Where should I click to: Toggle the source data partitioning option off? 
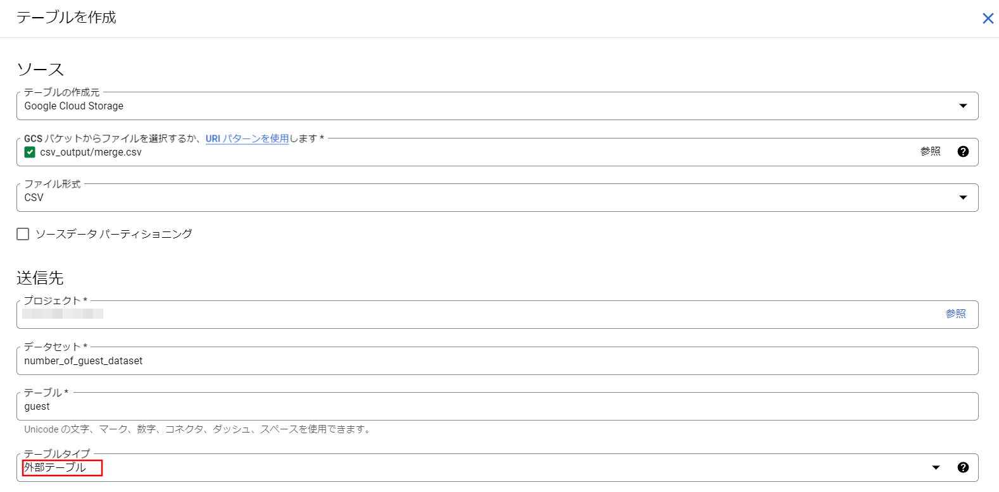pyautogui.click(x=22, y=233)
